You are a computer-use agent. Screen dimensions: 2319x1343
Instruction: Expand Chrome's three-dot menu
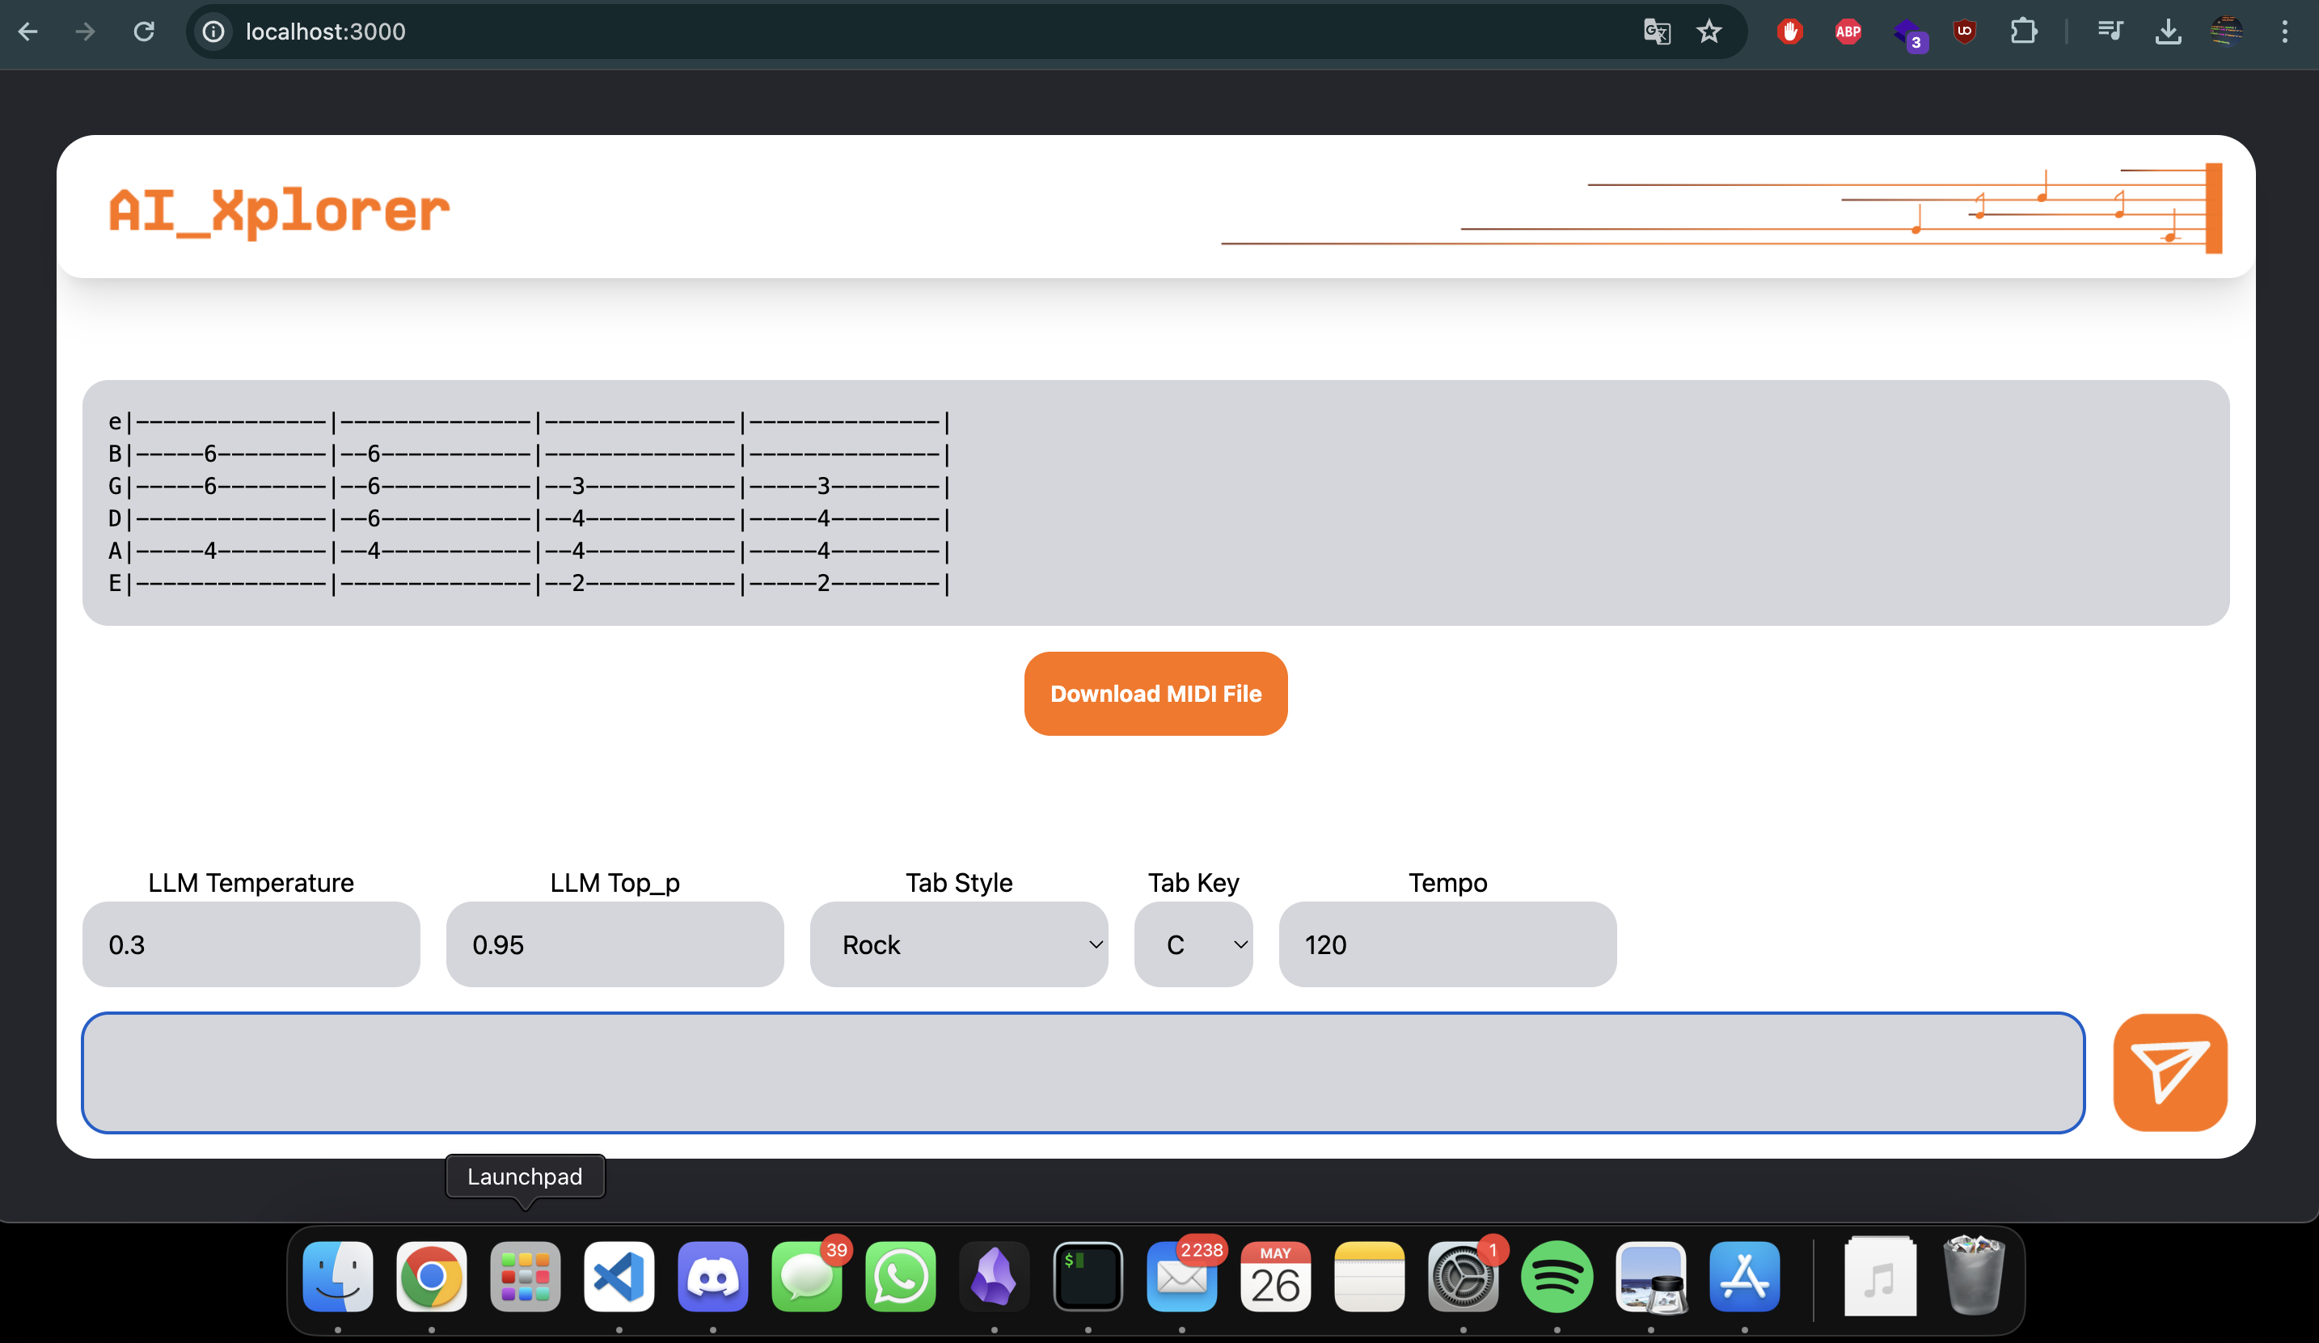coord(2285,31)
